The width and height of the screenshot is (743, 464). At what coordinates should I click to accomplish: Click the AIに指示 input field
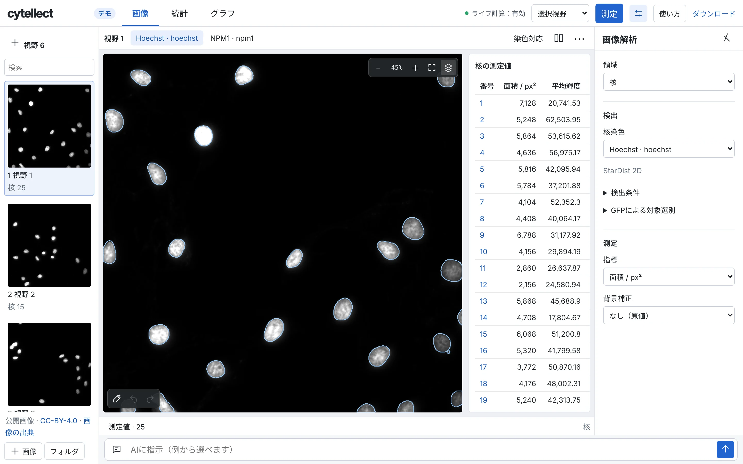click(421, 450)
